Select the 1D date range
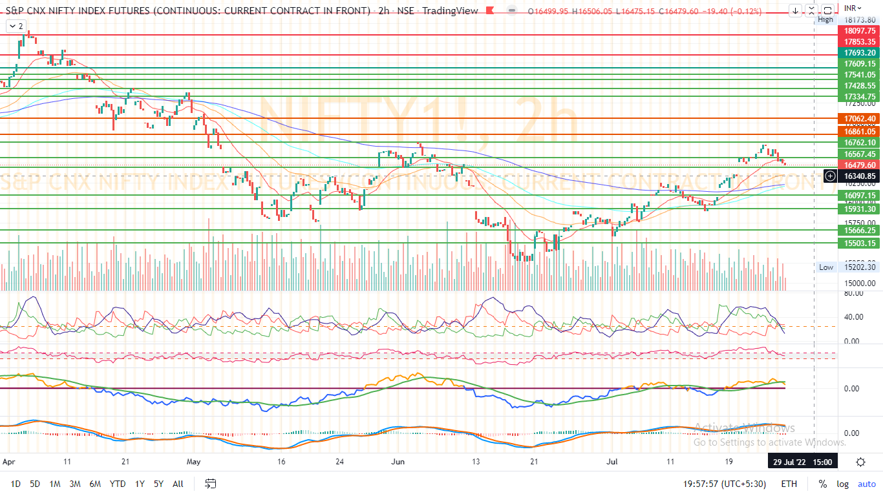The height and width of the screenshot is (496, 883). pyautogui.click(x=16, y=484)
